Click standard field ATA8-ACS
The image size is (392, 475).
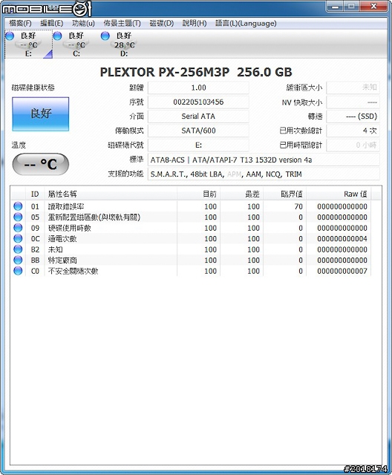pos(264,160)
